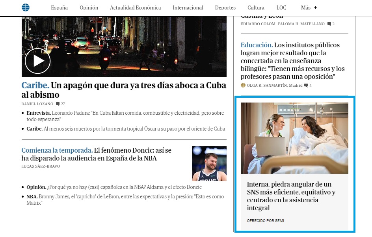Click the comment icon next to Olga R. Sanmartín
The height and width of the screenshot is (237, 372).
(307, 85)
